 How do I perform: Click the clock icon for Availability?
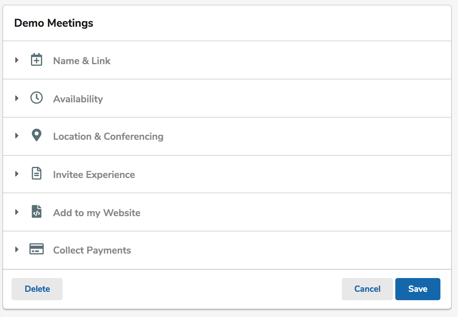[37, 98]
